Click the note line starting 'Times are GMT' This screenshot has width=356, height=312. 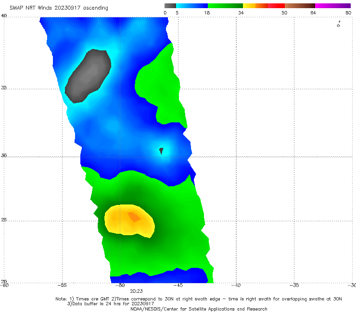pyautogui.click(x=199, y=299)
